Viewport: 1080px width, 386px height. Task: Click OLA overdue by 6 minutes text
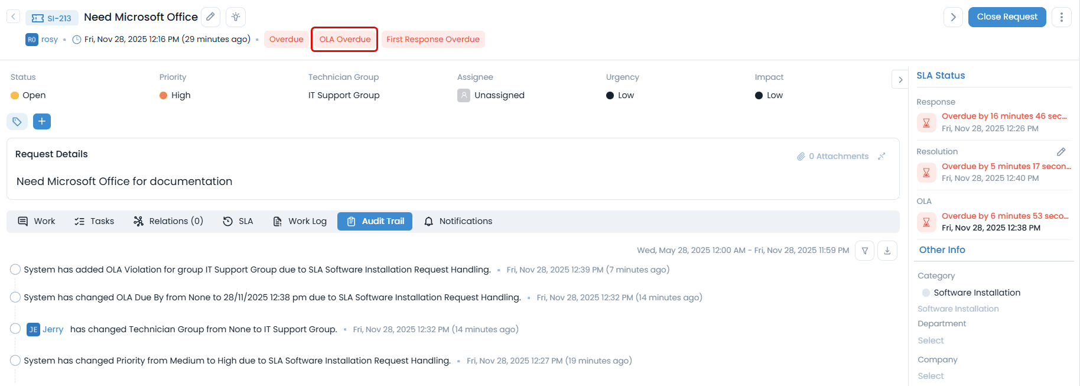click(1005, 216)
